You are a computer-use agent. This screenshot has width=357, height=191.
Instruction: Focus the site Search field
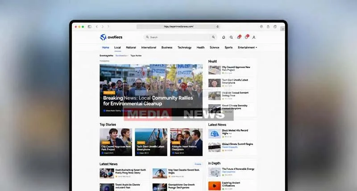(x=180, y=37)
